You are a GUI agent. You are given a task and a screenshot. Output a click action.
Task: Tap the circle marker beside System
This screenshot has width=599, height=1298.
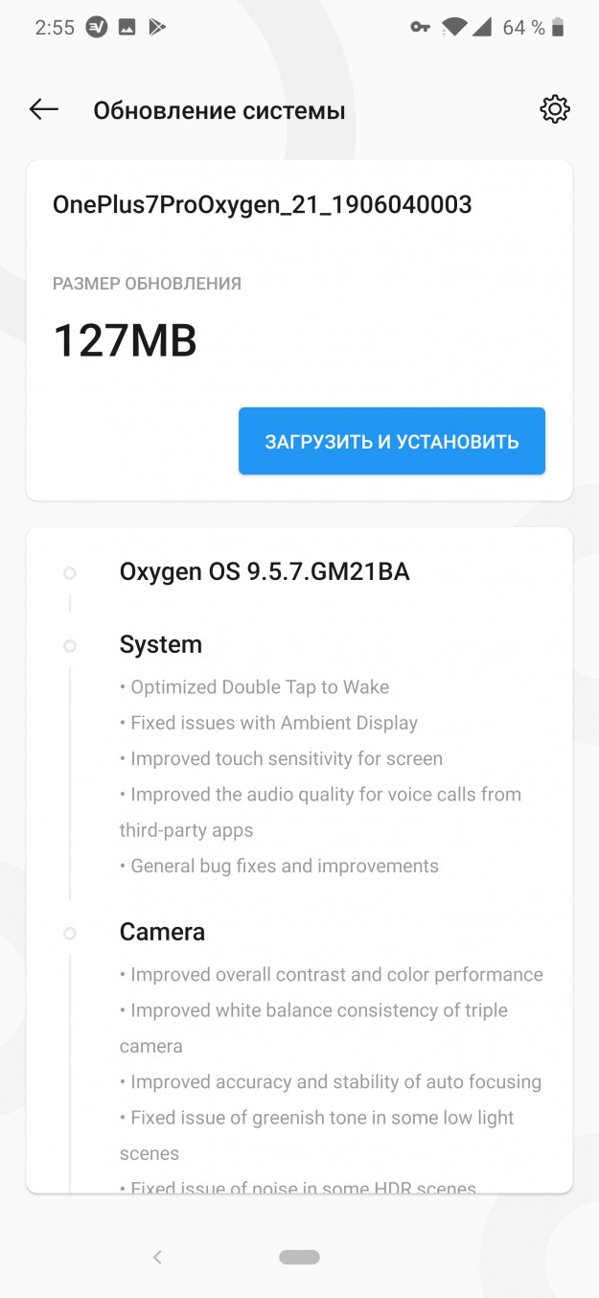(70, 646)
